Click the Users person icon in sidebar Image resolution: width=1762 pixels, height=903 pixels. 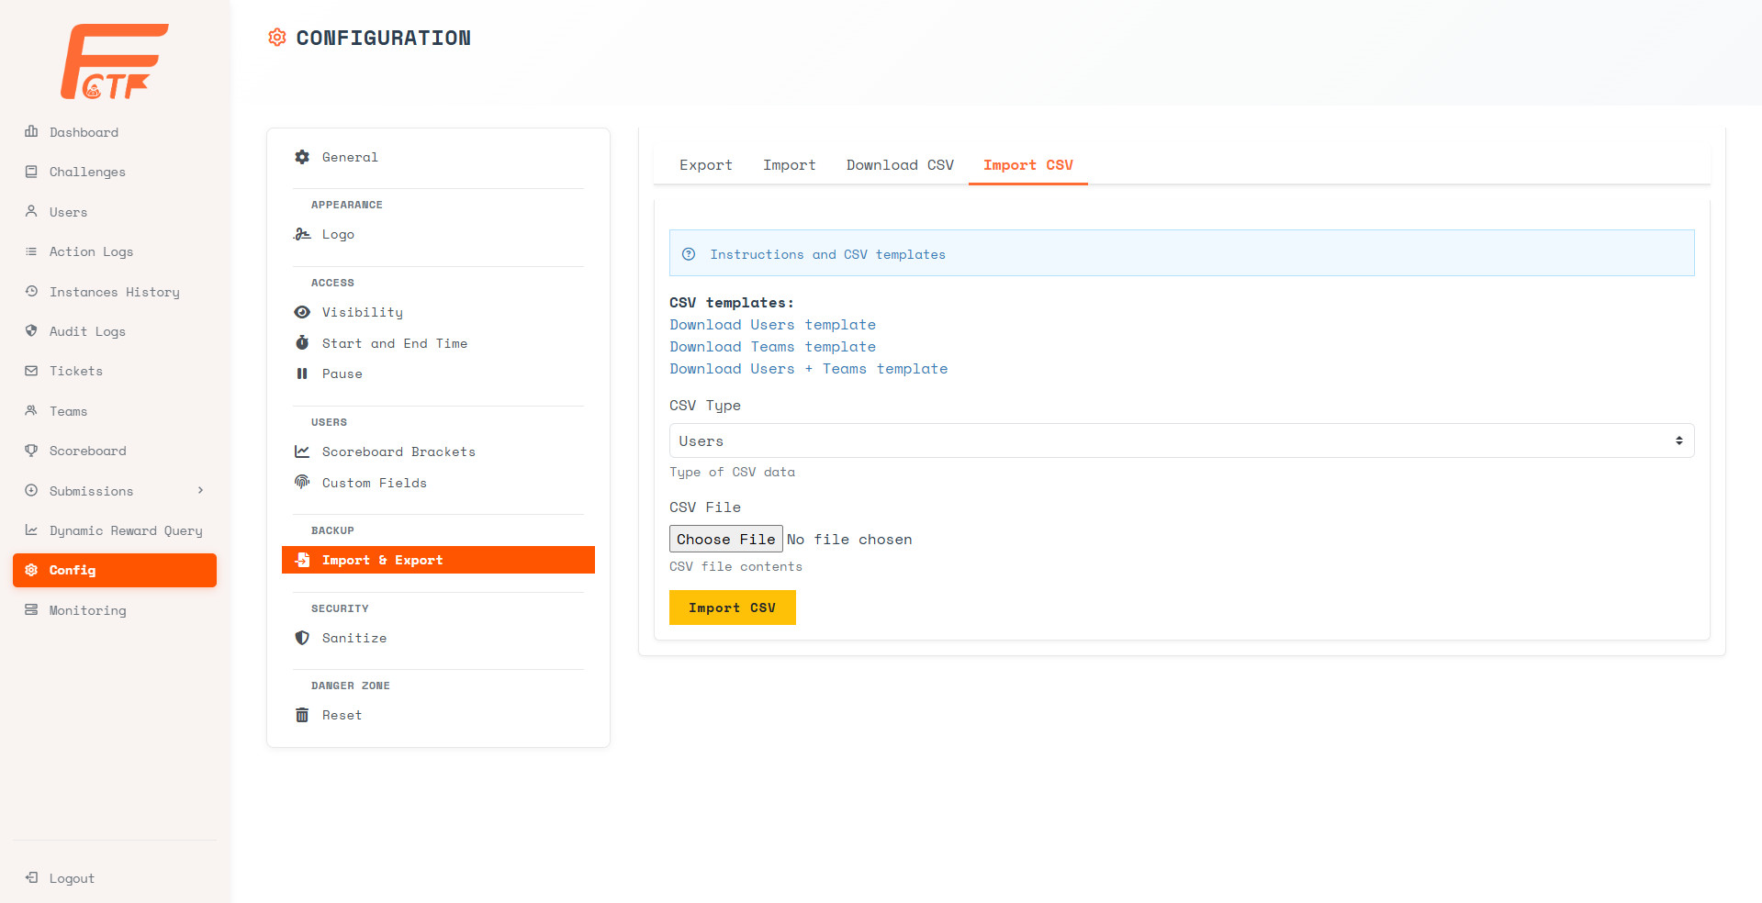point(31,211)
